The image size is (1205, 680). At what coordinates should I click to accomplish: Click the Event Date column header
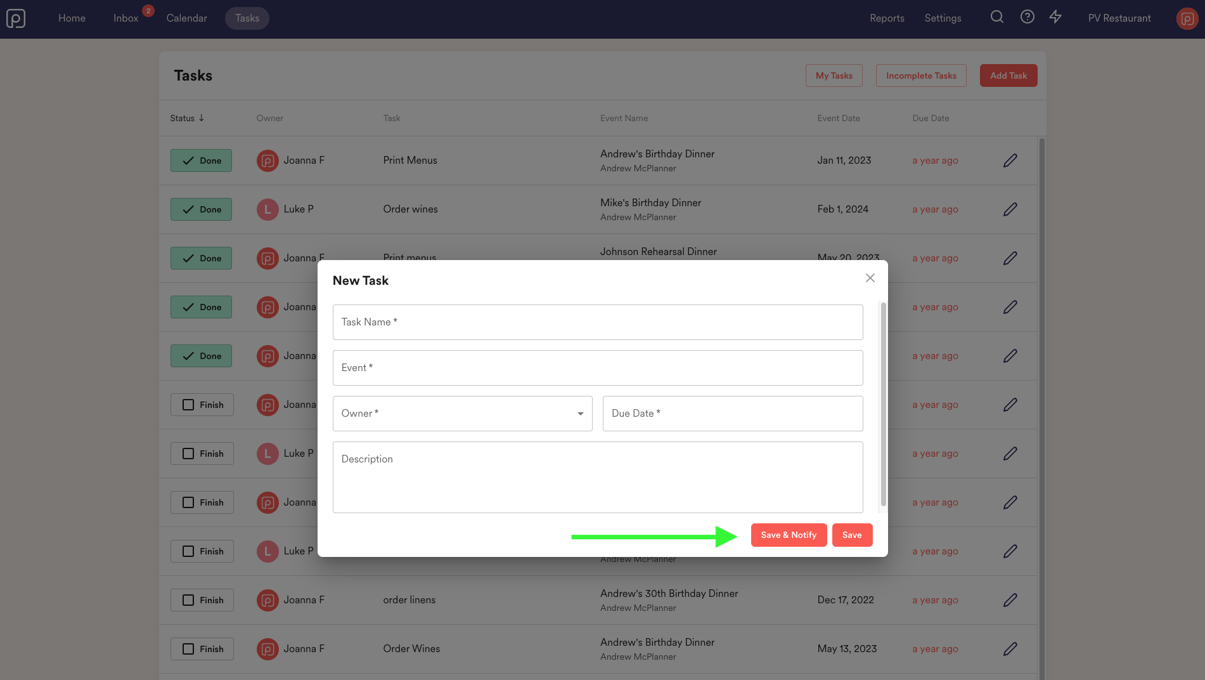839,118
